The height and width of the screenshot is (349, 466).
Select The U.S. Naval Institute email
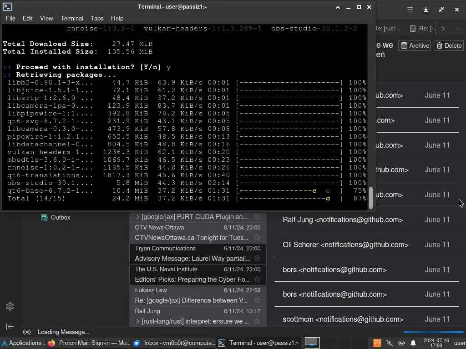(x=198, y=274)
